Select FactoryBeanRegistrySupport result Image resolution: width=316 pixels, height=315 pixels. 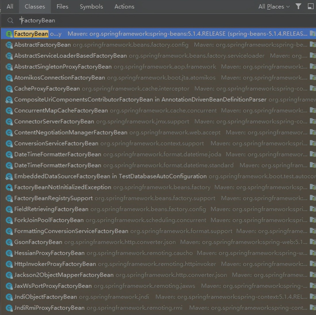click(158, 198)
